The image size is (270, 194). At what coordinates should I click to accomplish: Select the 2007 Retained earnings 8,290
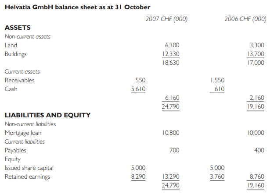138,176
